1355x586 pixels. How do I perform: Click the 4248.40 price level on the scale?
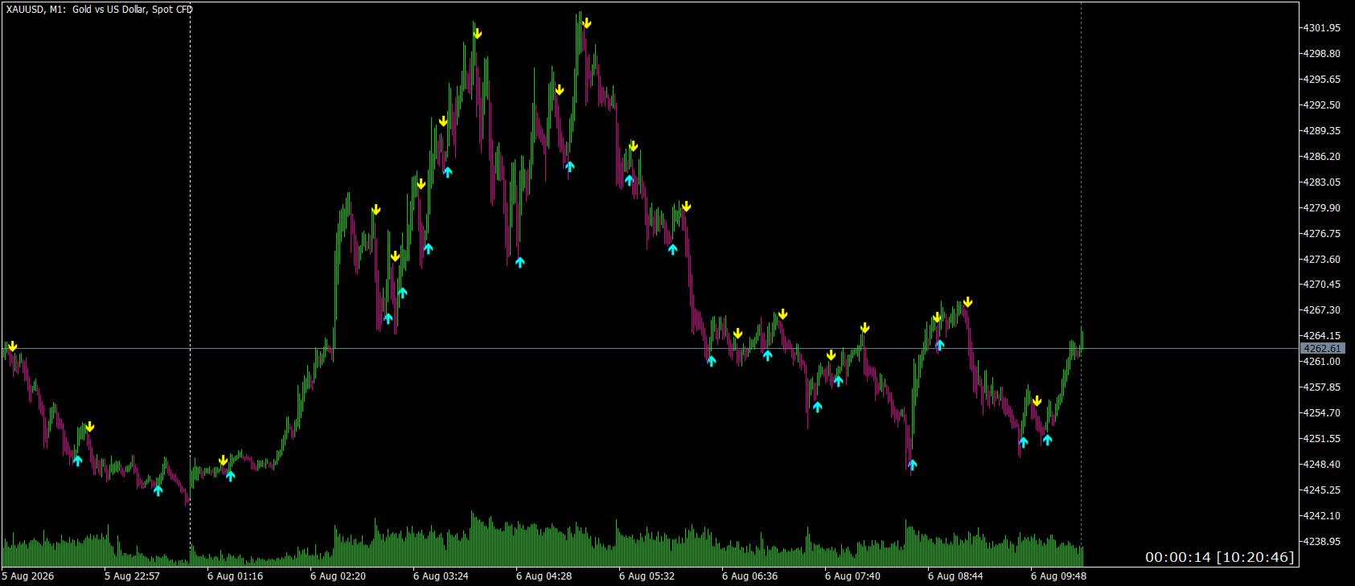point(1322,465)
